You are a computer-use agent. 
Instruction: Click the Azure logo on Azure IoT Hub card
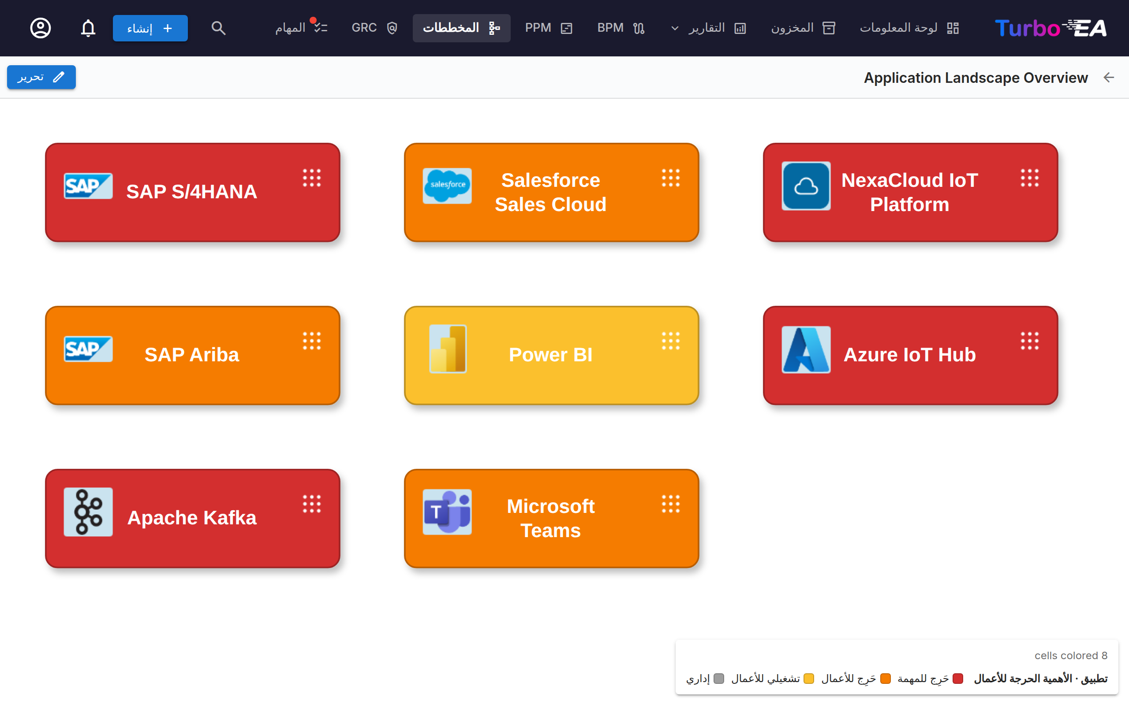pos(806,349)
